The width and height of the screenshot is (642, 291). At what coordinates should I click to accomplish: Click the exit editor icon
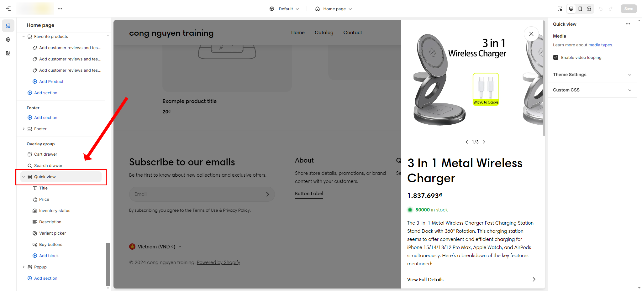(9, 9)
